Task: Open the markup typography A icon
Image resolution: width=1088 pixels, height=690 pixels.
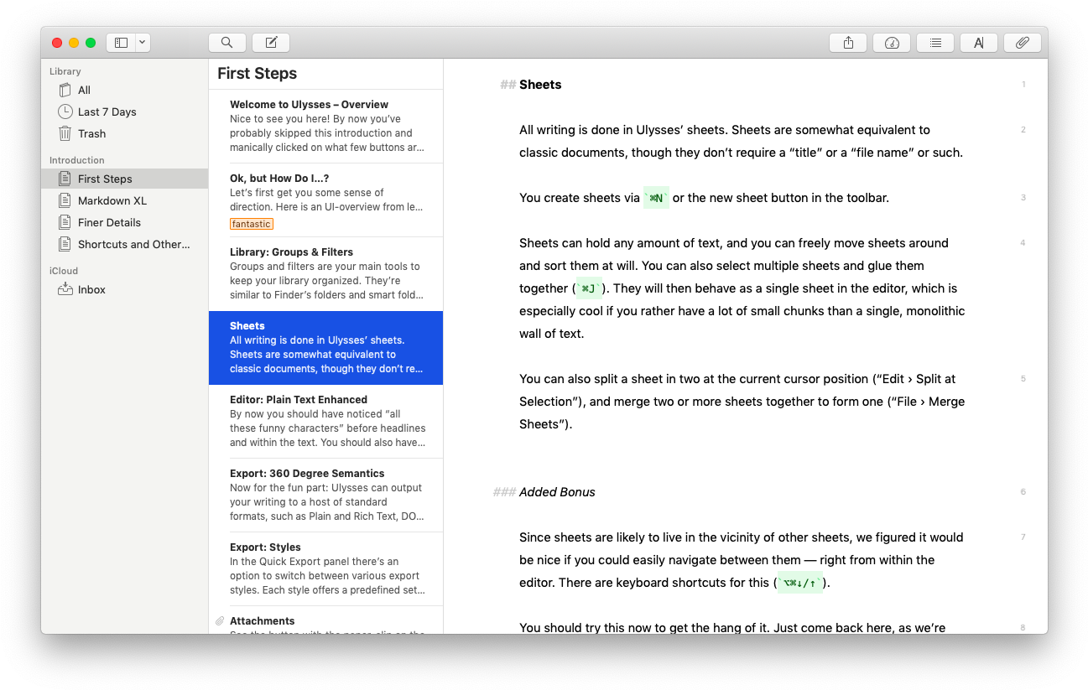Action: point(979,43)
